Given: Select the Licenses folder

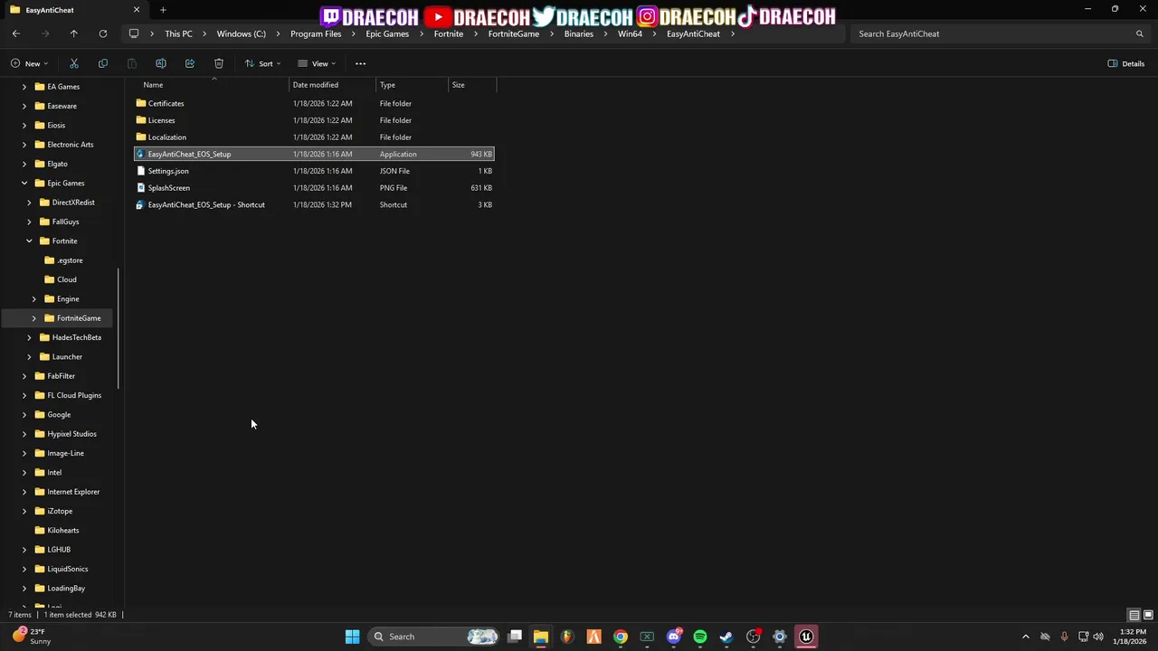Looking at the screenshot, I should 313,120.
